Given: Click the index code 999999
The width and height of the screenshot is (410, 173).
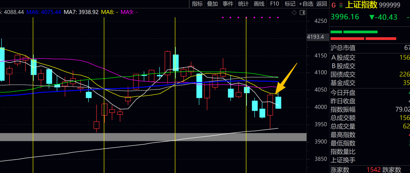Looking at the screenshot, I should click(390, 5).
